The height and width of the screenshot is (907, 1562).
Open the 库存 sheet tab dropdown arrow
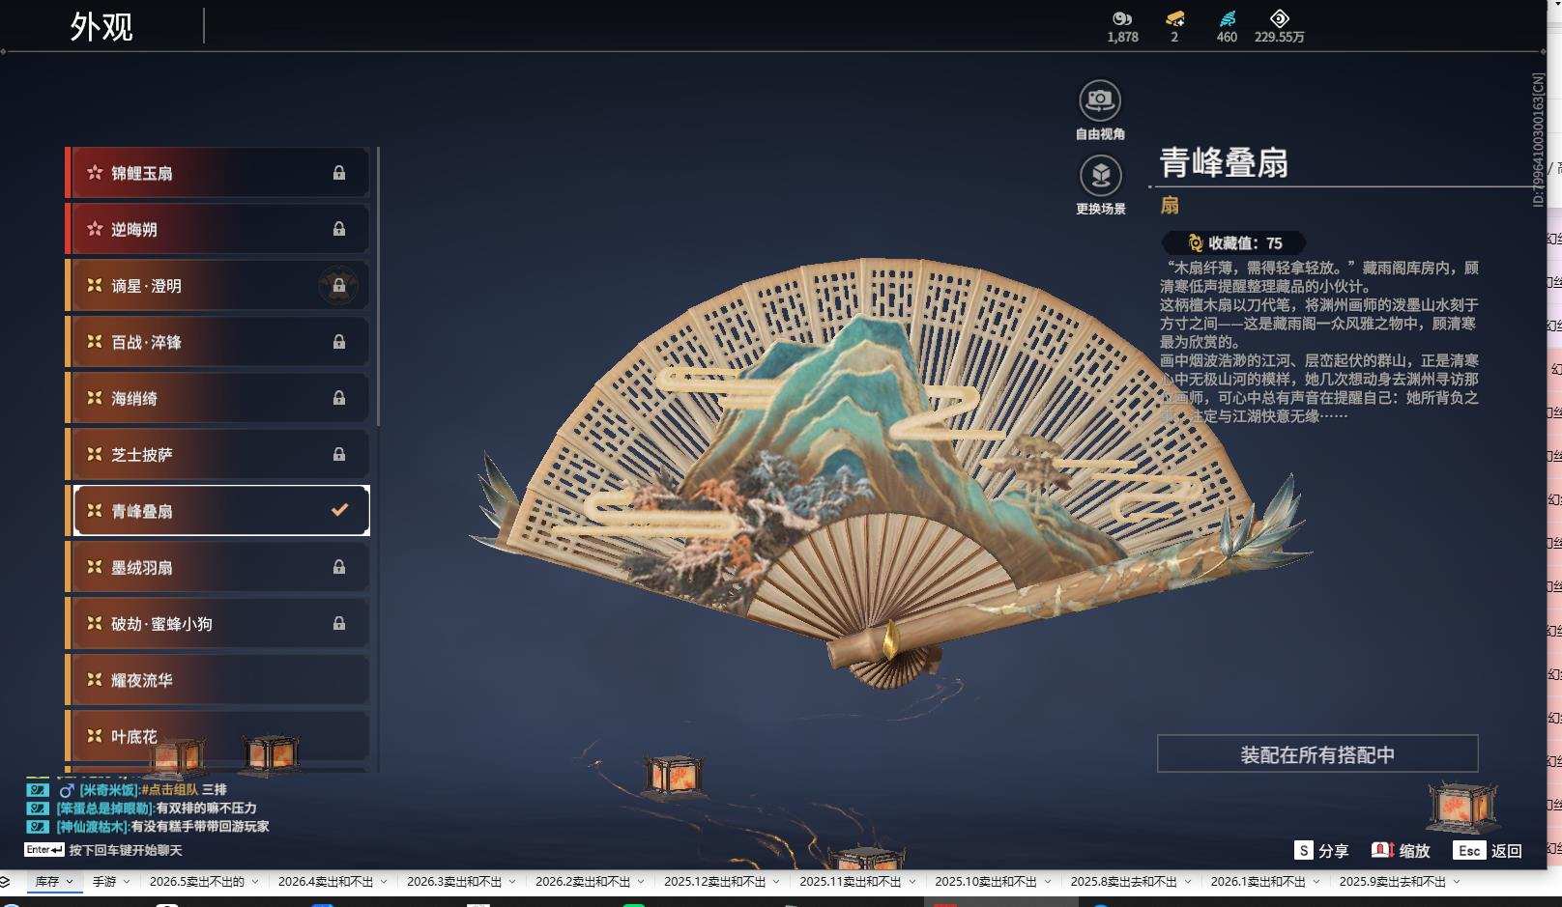click(x=71, y=882)
